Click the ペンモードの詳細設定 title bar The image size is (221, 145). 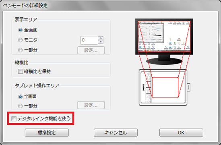tap(110, 5)
